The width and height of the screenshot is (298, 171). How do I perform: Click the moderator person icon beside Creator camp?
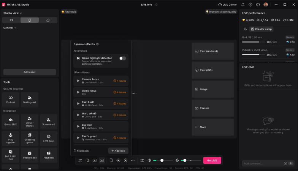[246, 29]
